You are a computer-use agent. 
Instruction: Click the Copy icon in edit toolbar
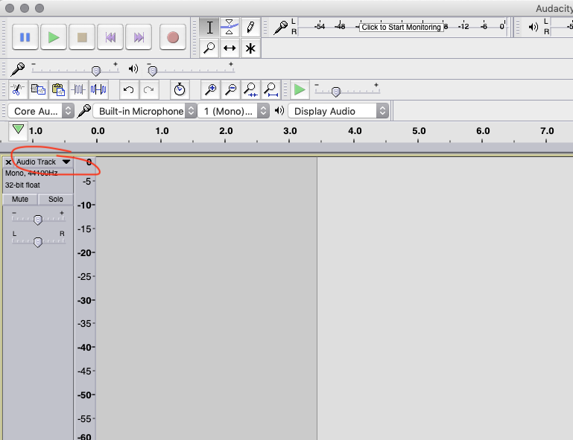(x=38, y=89)
